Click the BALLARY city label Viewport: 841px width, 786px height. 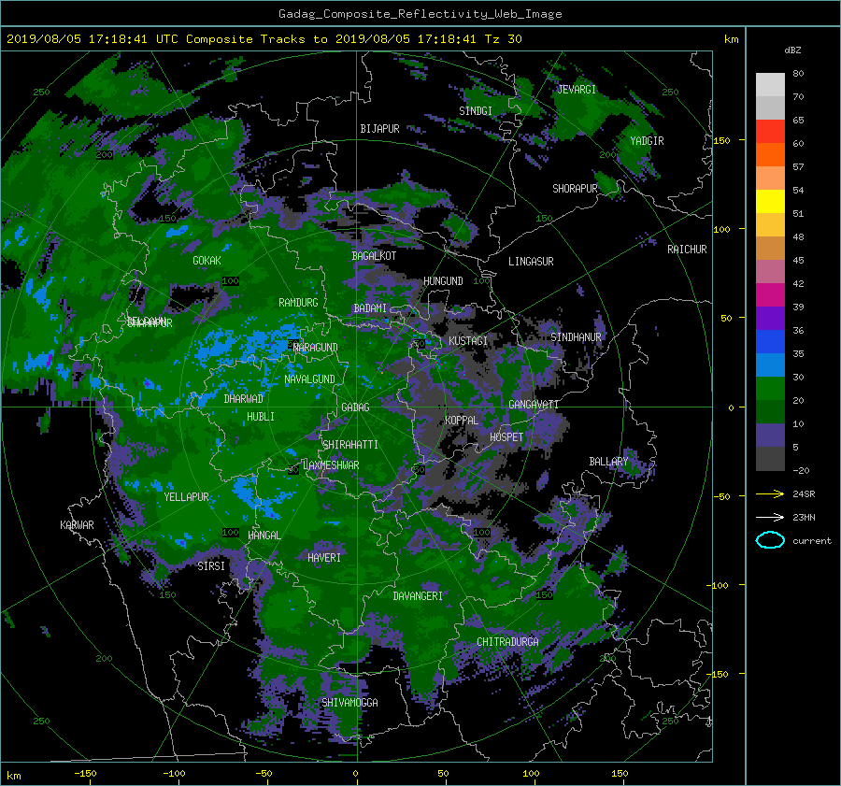click(x=608, y=462)
